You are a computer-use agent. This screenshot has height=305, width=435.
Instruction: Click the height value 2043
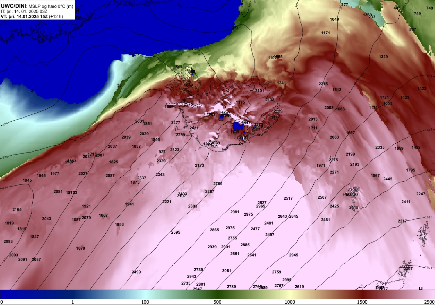coord(47,219)
